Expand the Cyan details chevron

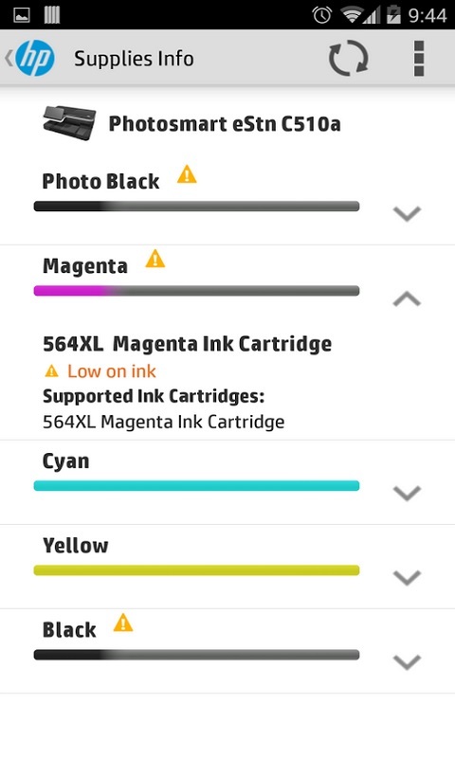pos(408,493)
